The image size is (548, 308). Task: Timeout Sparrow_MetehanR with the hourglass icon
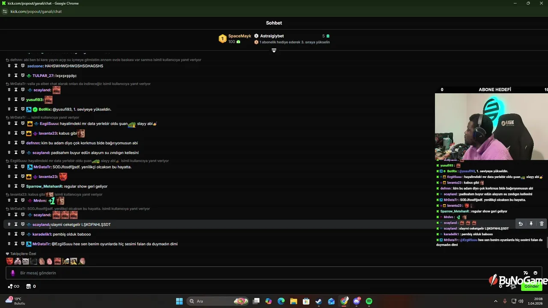click(x=16, y=186)
